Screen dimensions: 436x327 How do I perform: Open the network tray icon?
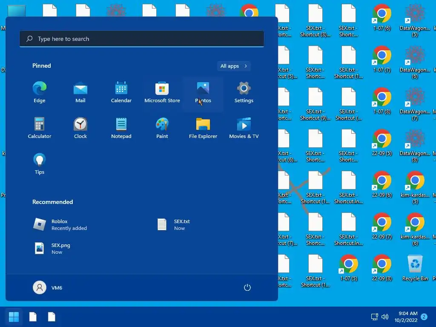click(375, 317)
